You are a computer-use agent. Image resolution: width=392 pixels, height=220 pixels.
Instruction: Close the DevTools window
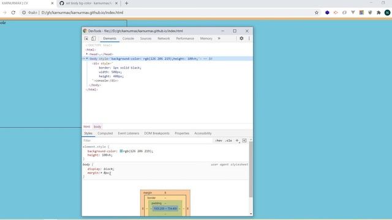pyautogui.click(x=247, y=31)
